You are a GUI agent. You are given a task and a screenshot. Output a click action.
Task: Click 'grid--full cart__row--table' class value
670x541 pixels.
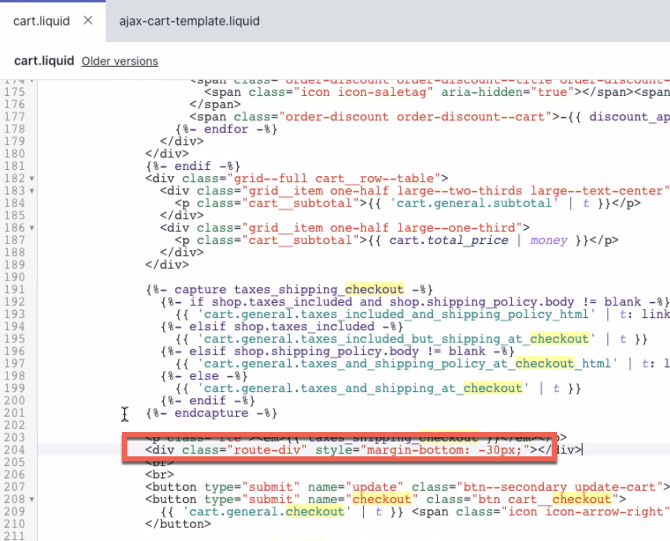click(x=334, y=178)
